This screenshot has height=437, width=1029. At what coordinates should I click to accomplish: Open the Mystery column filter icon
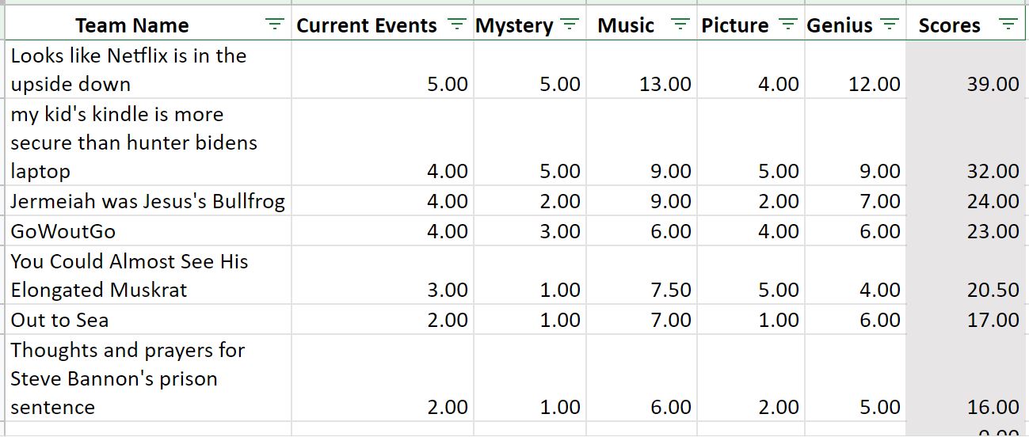pos(570,25)
